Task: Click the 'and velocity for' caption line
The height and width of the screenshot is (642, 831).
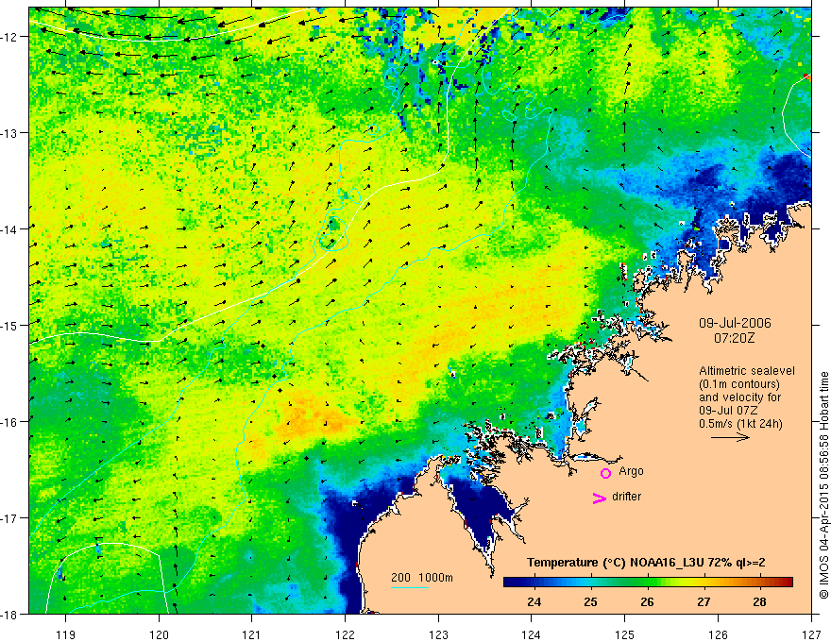Action: tap(739, 397)
